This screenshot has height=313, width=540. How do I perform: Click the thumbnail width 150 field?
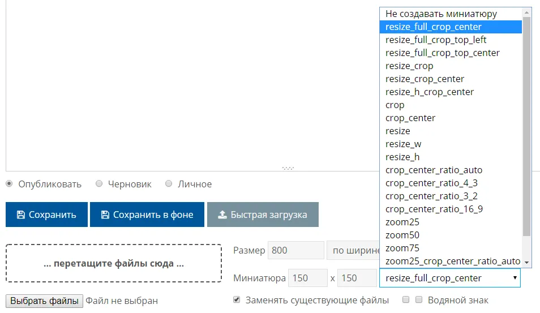pos(307,278)
